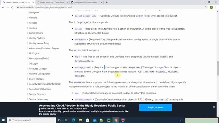The height and width of the screenshot is (123, 219).
Task: Open the Chrome three-dot menu
Action: [216, 8]
